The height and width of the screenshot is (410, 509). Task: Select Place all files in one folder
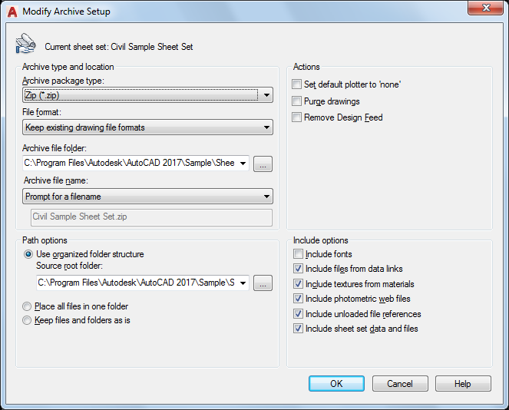tap(28, 306)
